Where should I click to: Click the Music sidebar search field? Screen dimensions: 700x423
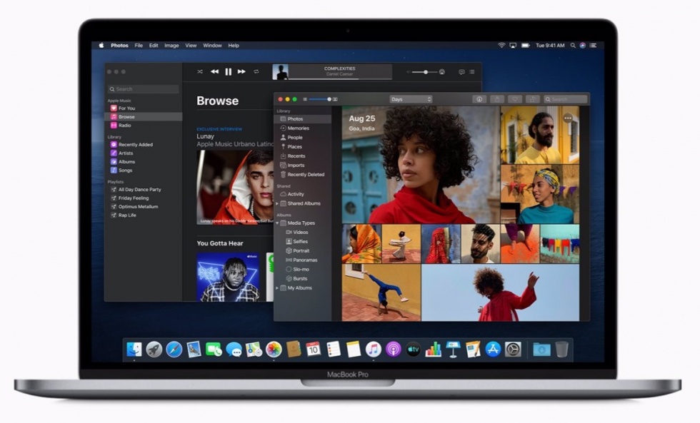pos(143,89)
